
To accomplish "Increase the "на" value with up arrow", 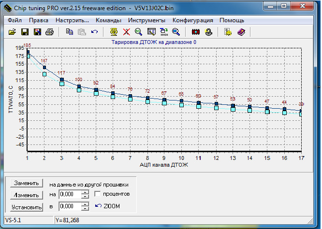I will (x=86, y=192).
